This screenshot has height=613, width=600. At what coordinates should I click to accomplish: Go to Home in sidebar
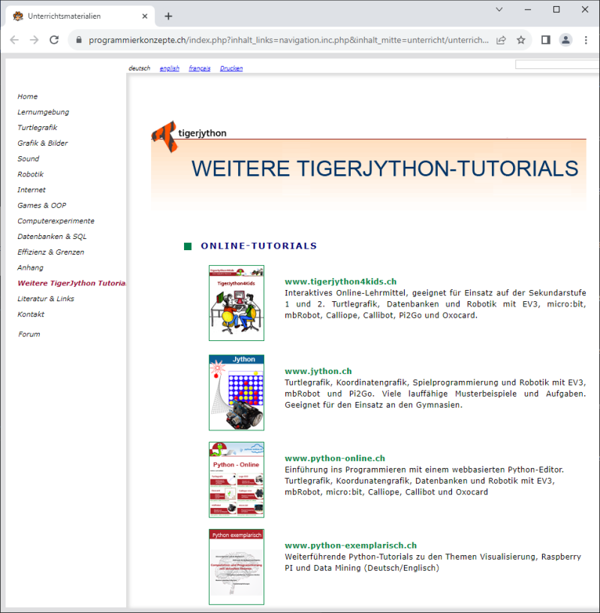tap(27, 97)
